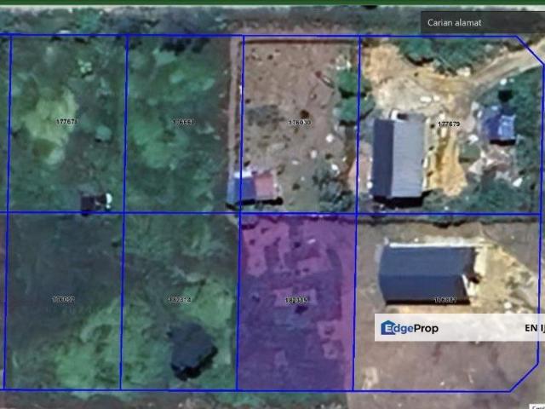Select the small dark structure in lot 177678
This screenshot has height=409, width=545.
tap(94, 201)
